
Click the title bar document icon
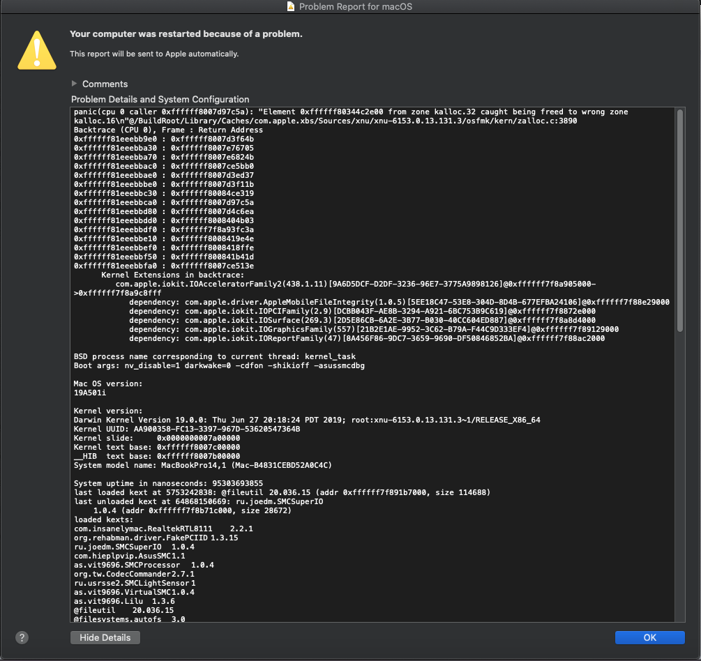[x=291, y=6]
